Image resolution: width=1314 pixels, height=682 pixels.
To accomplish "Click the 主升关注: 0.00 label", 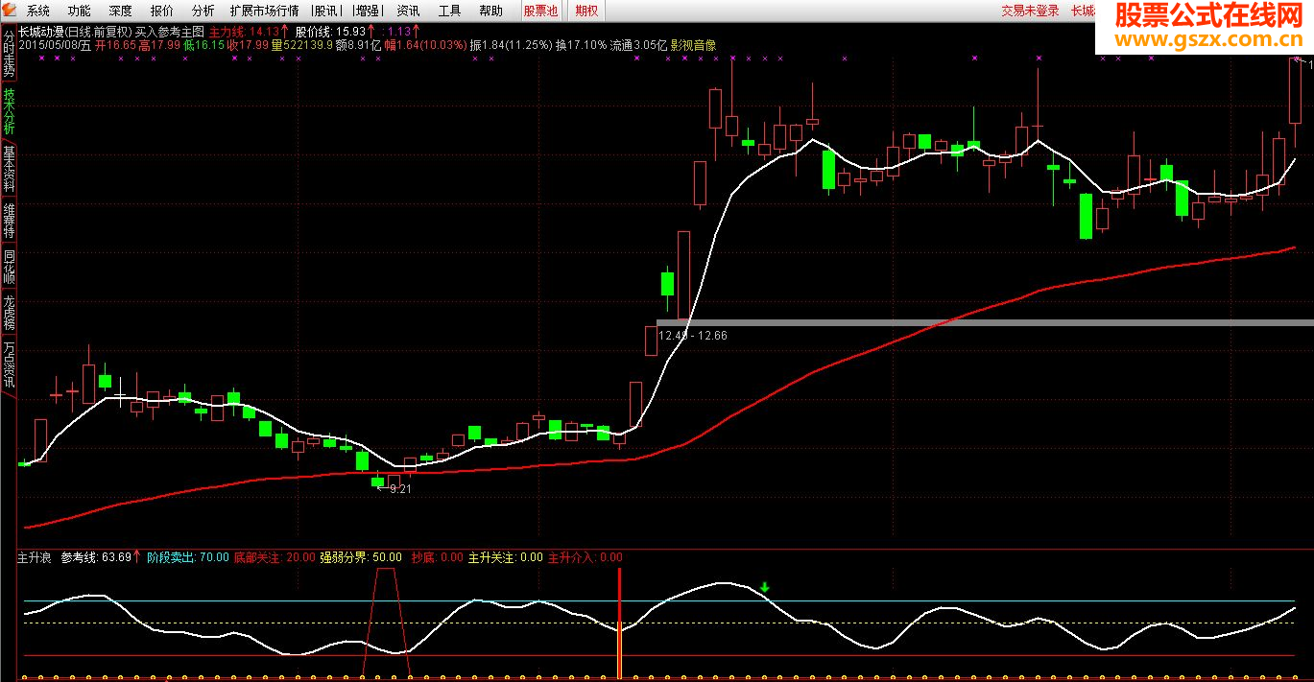I will (x=505, y=556).
